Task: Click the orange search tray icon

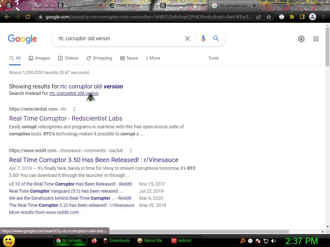Action: coord(243,241)
